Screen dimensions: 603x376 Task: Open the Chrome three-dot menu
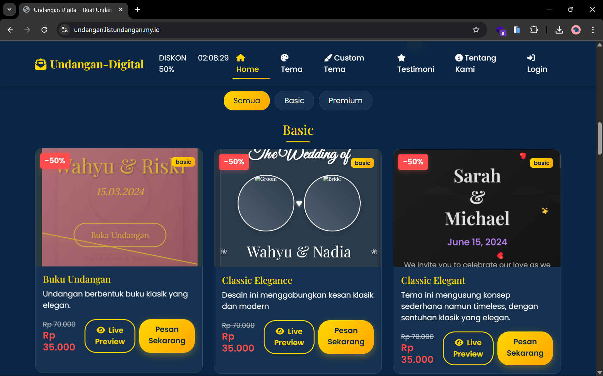pyautogui.click(x=593, y=30)
